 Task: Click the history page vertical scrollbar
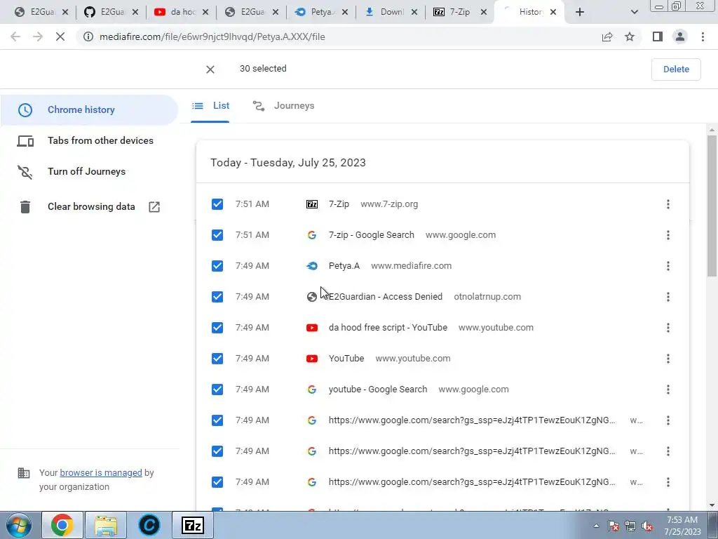712,206
